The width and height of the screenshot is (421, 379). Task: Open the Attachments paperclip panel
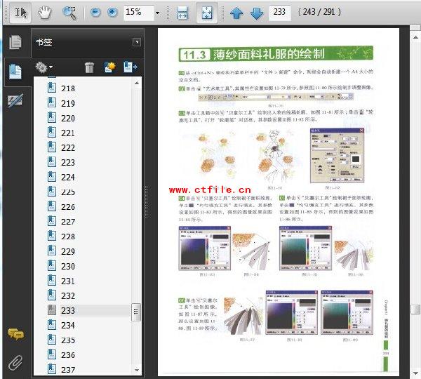[15, 363]
